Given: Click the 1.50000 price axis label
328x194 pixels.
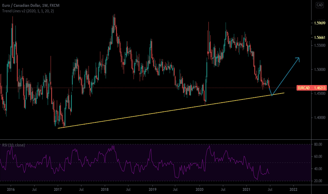Looking at the screenshot, I should coord(320,69).
